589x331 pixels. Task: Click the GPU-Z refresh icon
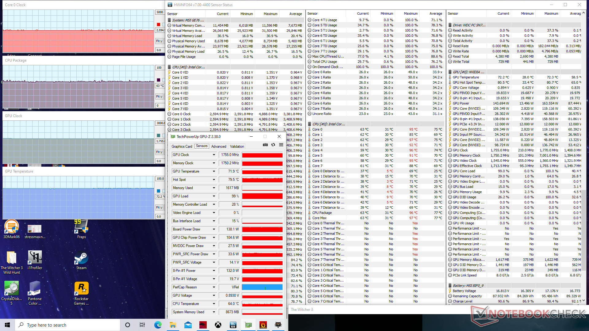pyautogui.click(x=273, y=145)
